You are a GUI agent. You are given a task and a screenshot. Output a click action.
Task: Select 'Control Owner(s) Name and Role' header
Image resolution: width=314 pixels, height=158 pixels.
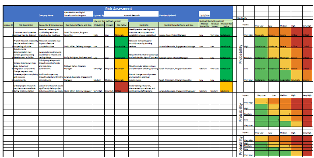pos(179,25)
